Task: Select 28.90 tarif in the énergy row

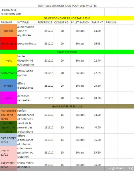Action: 97,85
